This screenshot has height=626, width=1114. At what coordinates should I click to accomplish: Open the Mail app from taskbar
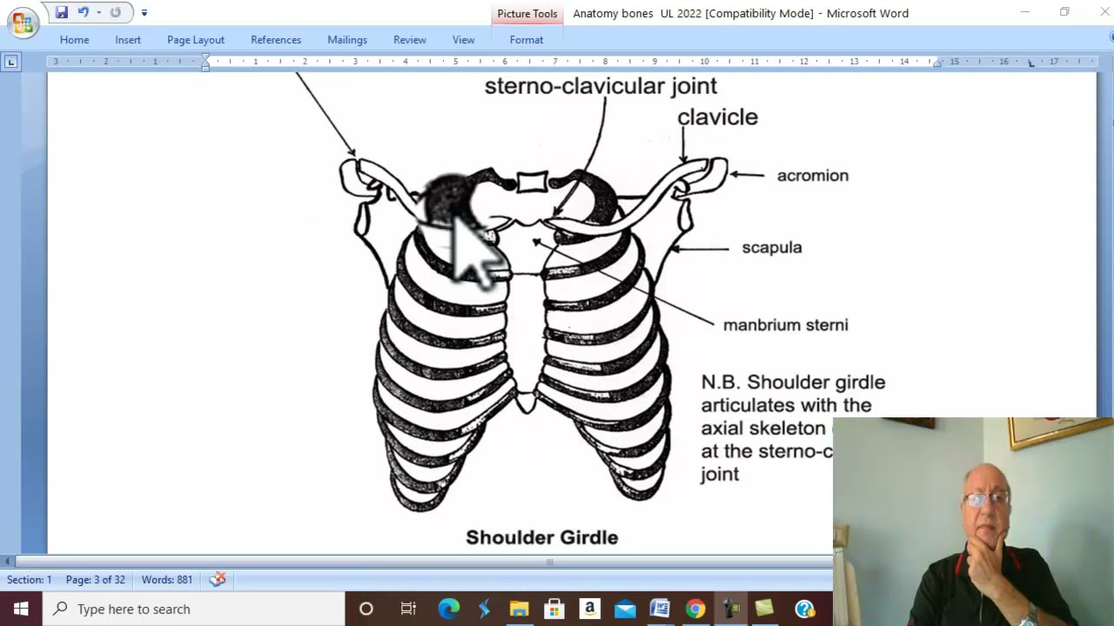pos(625,609)
